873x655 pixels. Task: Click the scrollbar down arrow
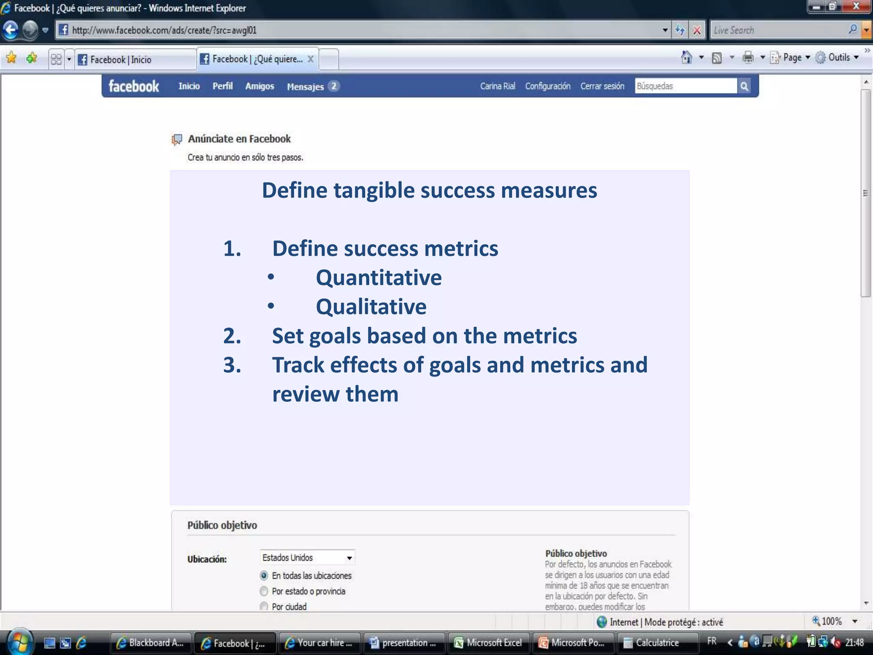(866, 603)
